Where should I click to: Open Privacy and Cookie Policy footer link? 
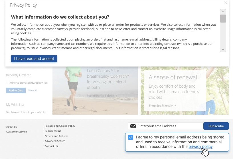click(60, 126)
